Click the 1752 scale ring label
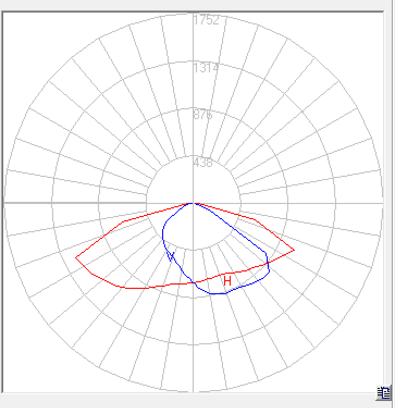 tap(207, 20)
